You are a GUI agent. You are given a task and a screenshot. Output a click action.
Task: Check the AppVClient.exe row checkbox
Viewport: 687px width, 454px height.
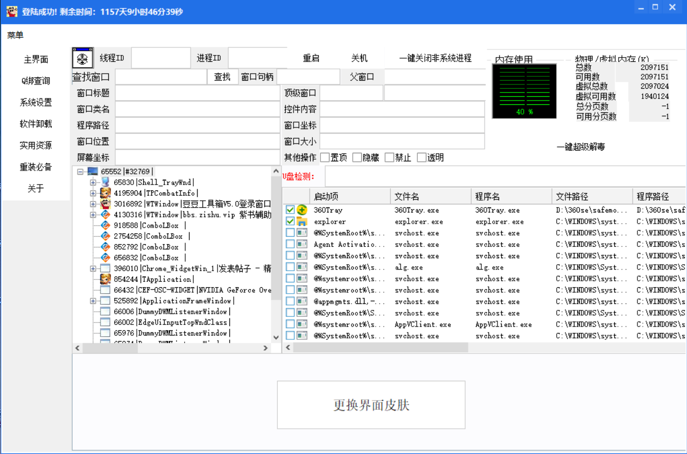click(290, 324)
